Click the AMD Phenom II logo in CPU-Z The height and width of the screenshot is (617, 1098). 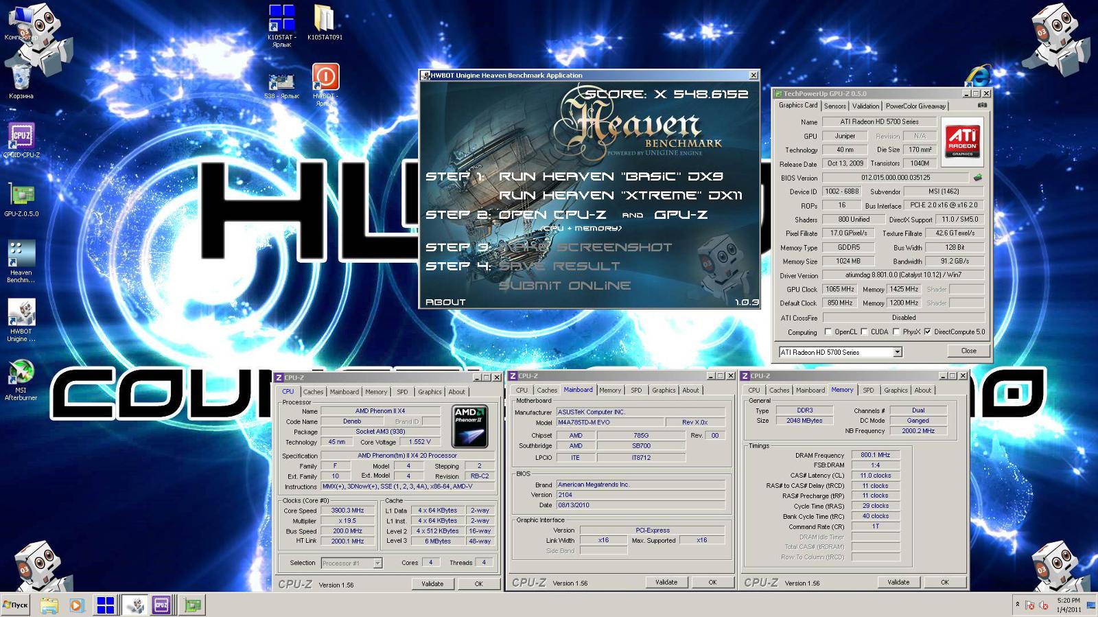pos(469,426)
